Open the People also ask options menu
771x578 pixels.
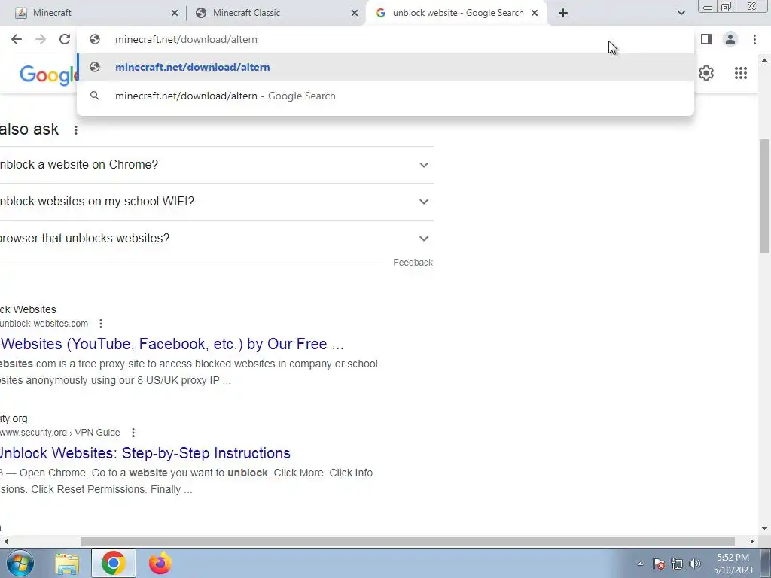76,130
